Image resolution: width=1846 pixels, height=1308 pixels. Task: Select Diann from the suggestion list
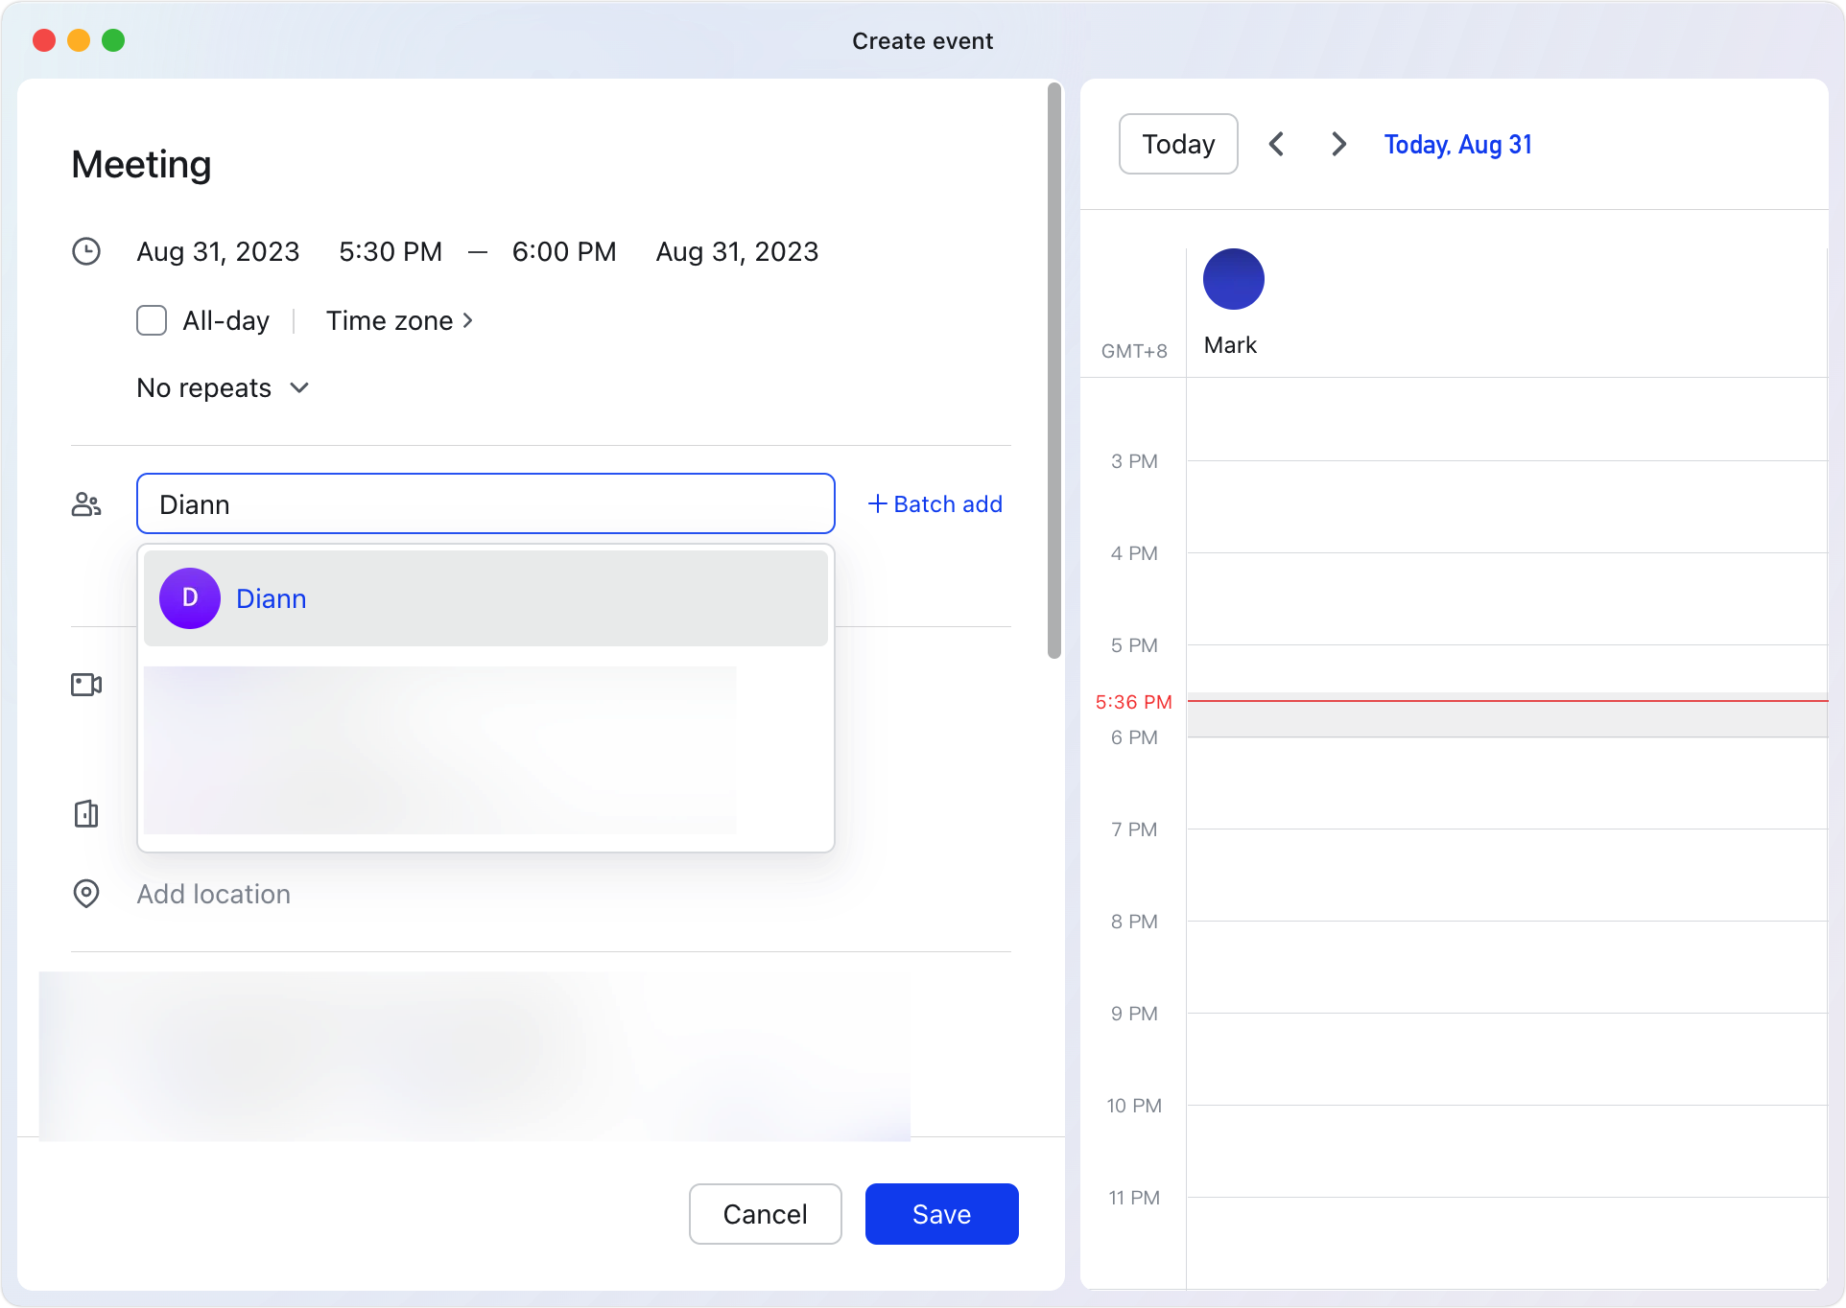pyautogui.click(x=272, y=597)
